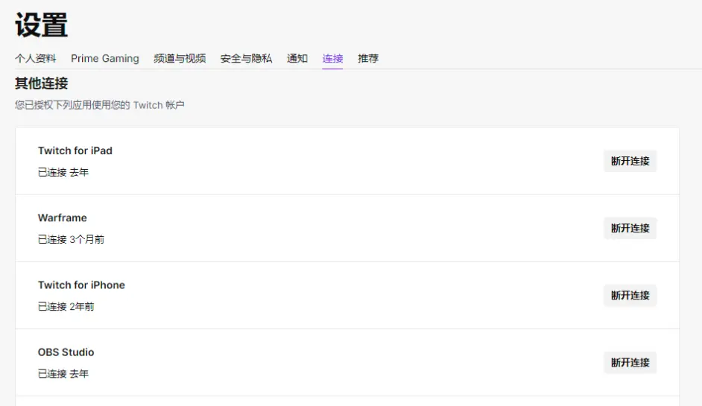Click the 设置 page title
702x406 pixels.
pos(41,25)
